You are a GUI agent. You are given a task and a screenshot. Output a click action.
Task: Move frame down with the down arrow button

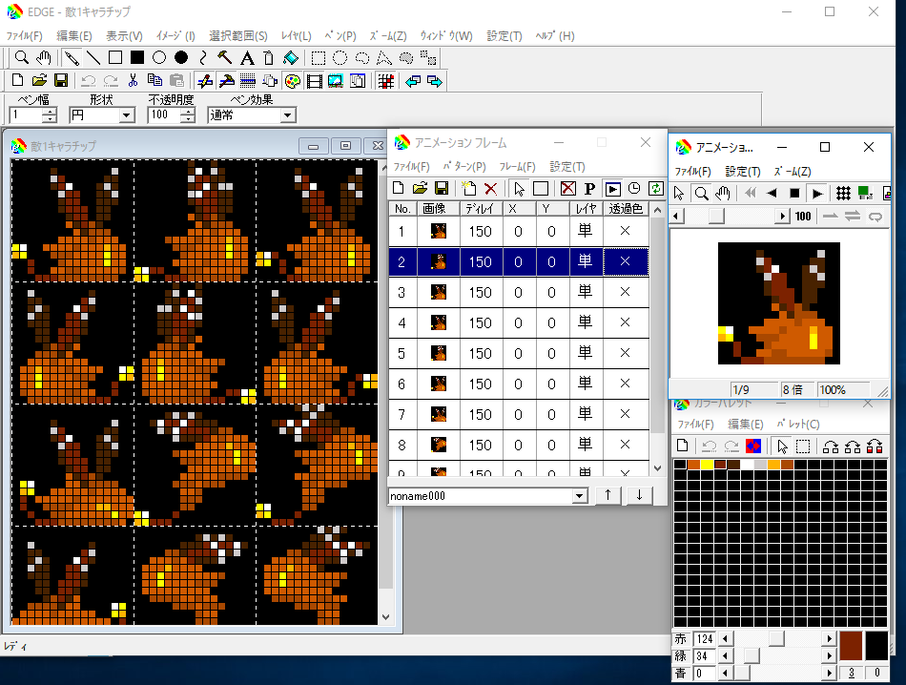(639, 495)
